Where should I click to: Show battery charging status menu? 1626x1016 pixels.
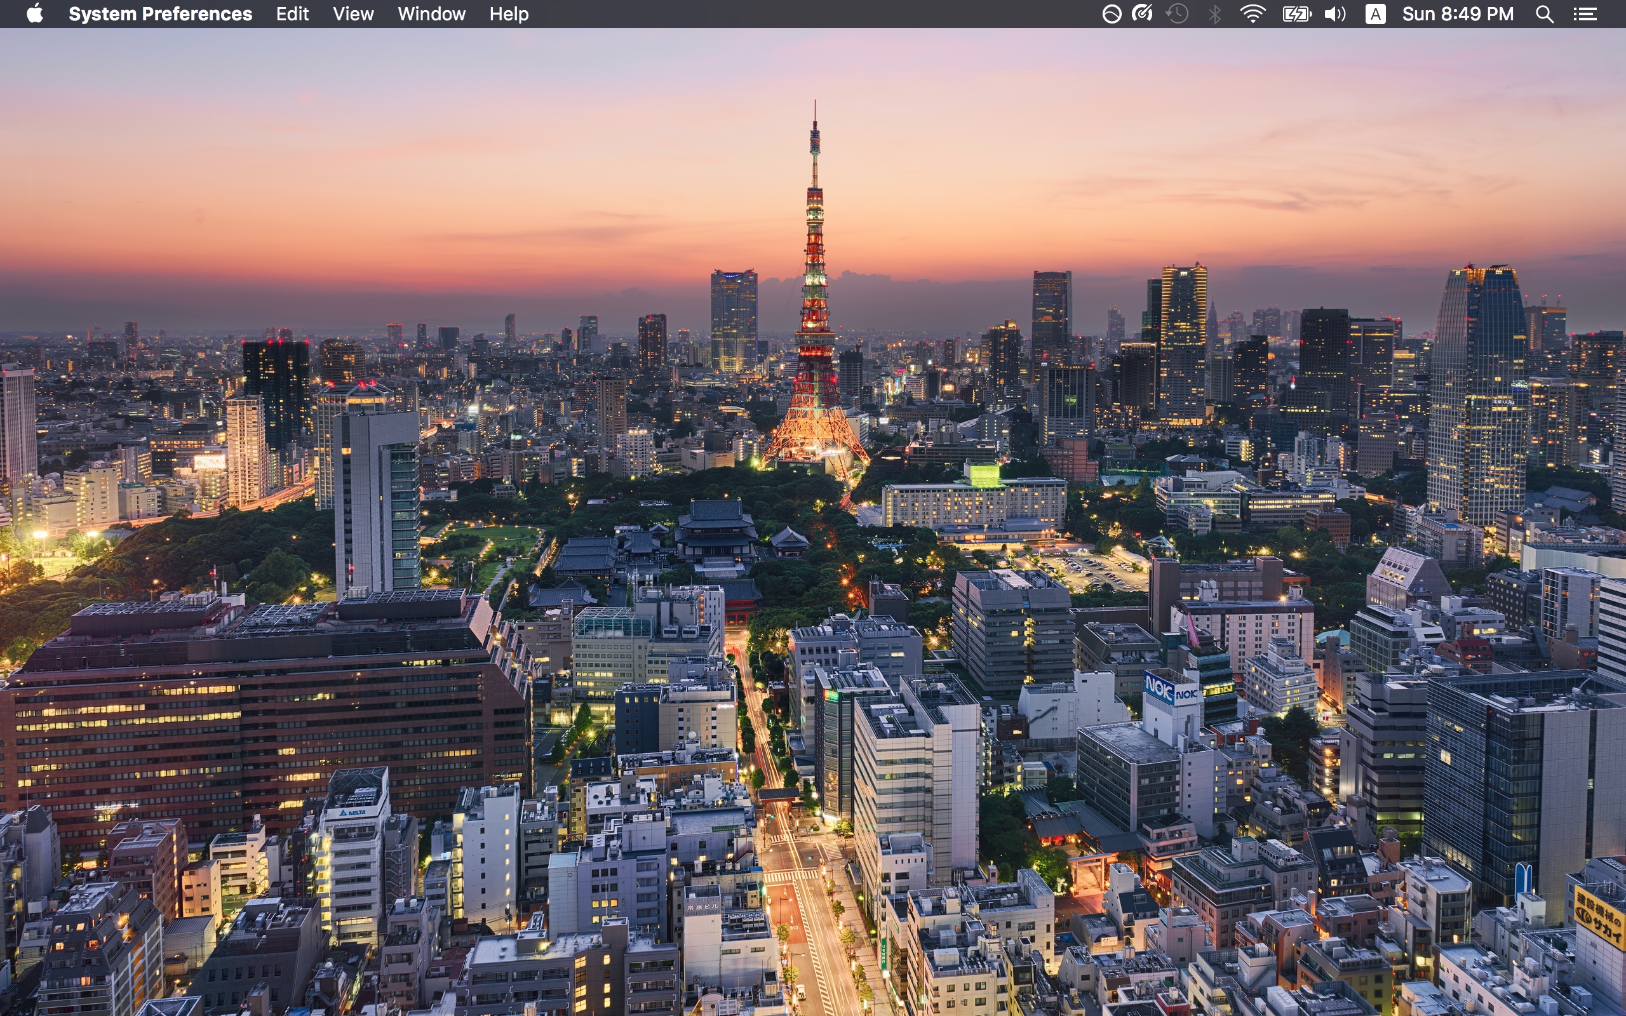(x=1296, y=13)
